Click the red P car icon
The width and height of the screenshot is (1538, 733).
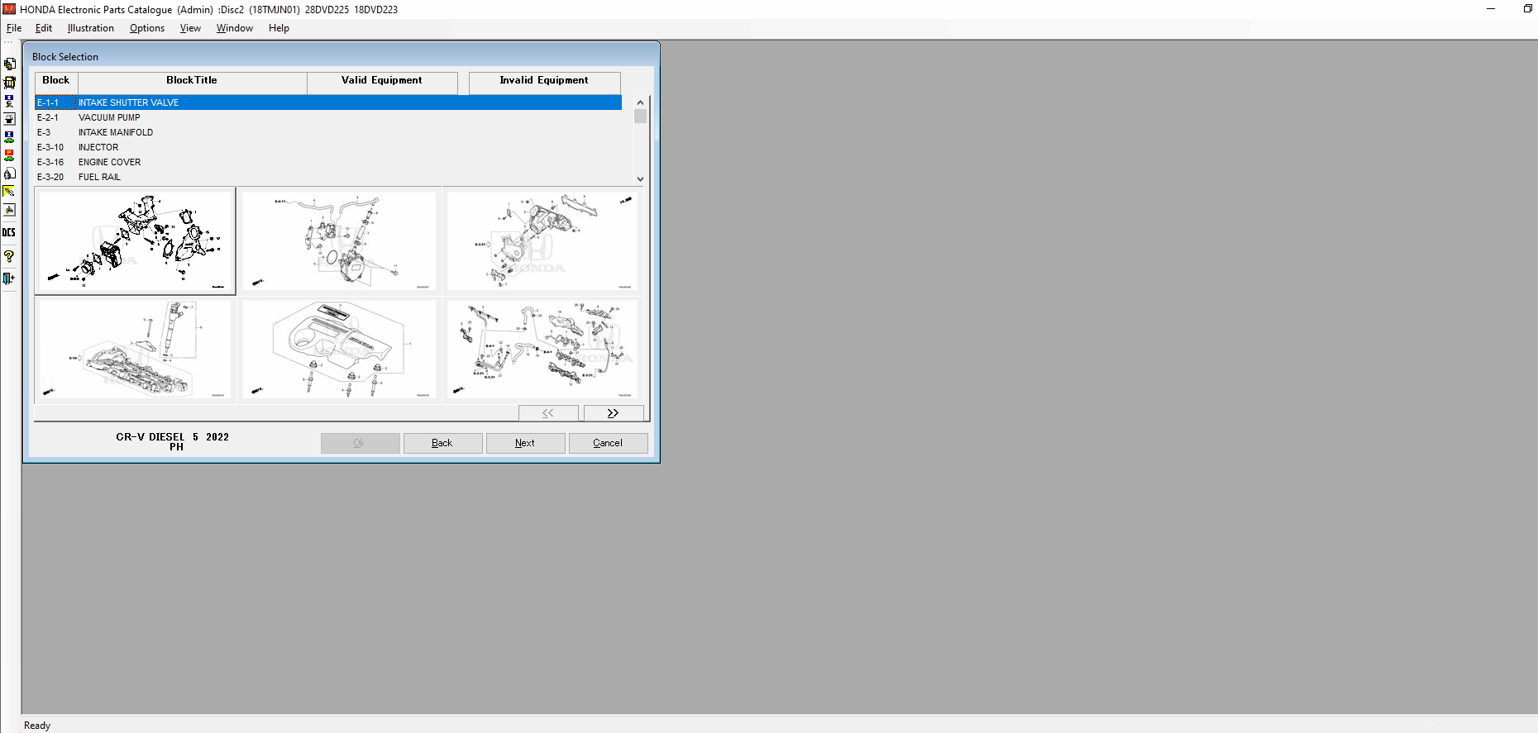tap(9, 155)
